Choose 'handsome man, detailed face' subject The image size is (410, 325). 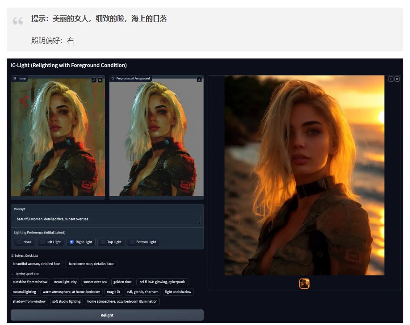tap(91, 264)
